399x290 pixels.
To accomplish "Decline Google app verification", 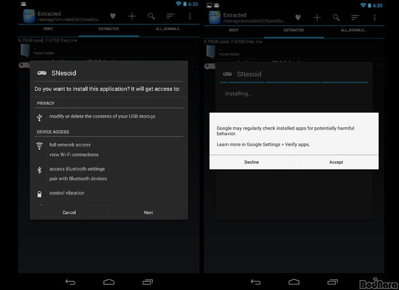I will tap(252, 162).
